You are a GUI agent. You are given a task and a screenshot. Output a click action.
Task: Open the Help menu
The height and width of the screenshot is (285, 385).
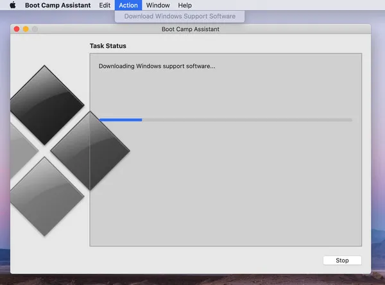(x=185, y=5)
